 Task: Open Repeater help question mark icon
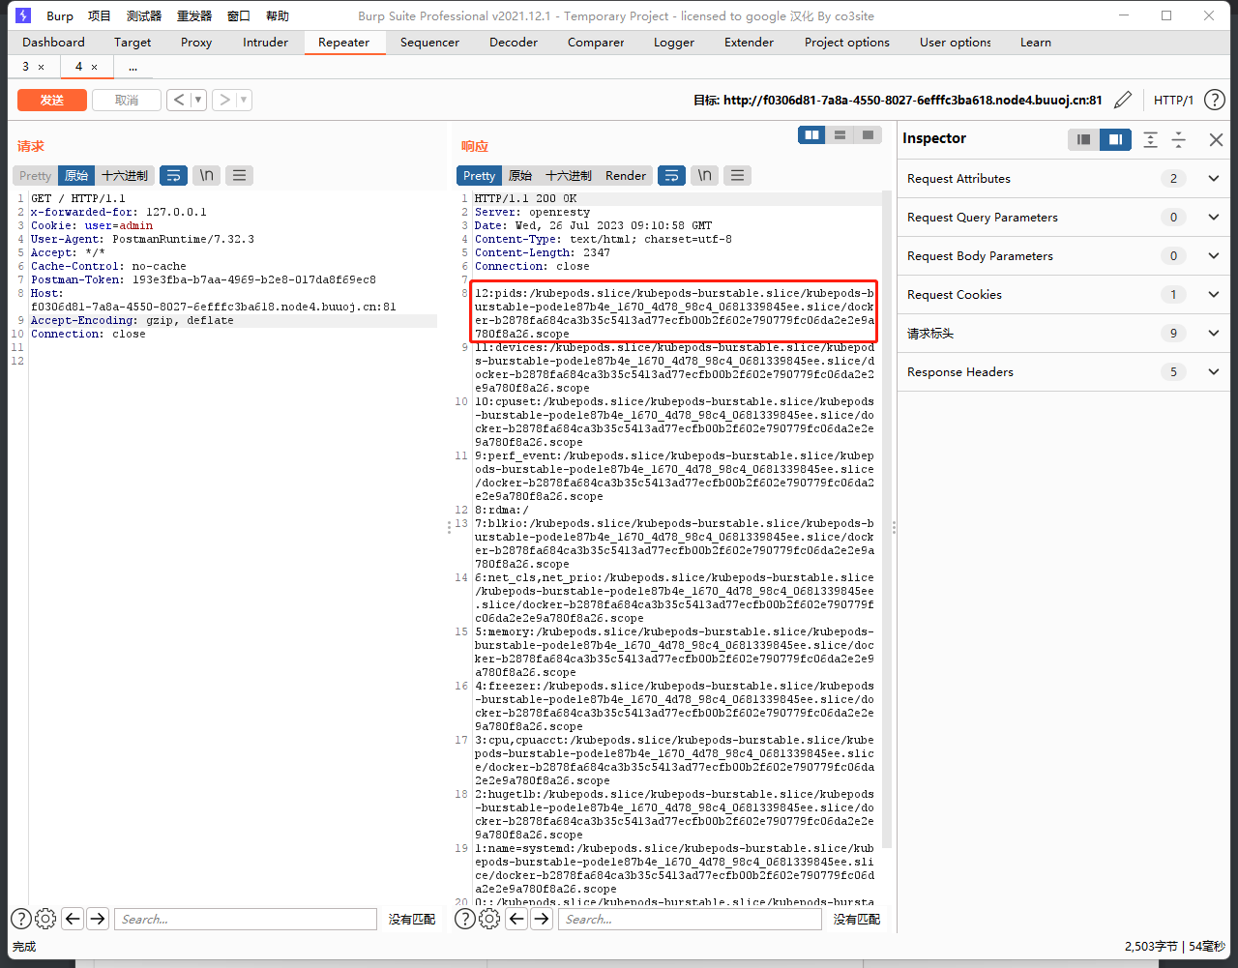click(1214, 100)
